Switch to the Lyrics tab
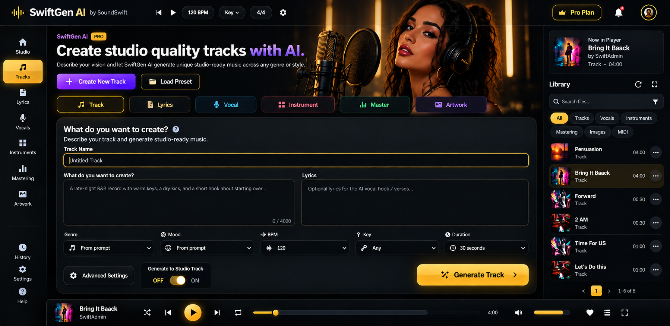Screen dimensions: 670x326 point(159,105)
